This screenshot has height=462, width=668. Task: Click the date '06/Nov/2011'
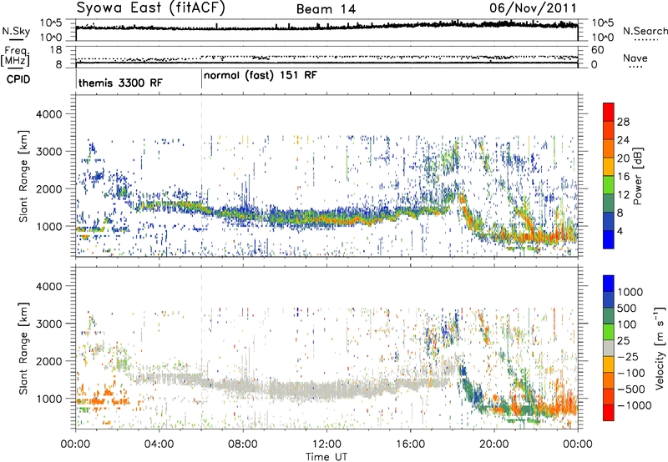(533, 8)
